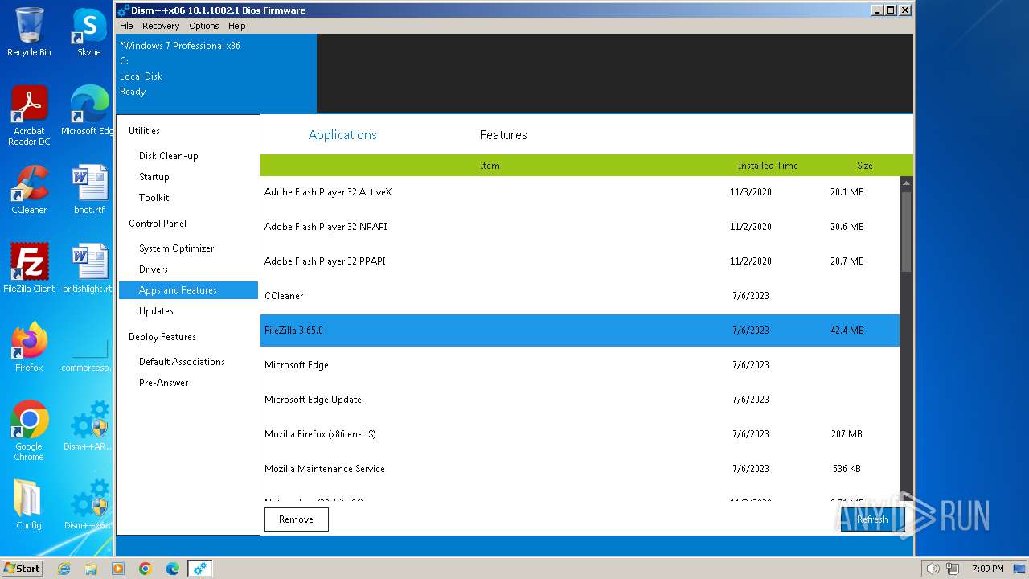The height and width of the screenshot is (579, 1029).
Task: Select Microsoft Edge Update row
Action: (580, 400)
